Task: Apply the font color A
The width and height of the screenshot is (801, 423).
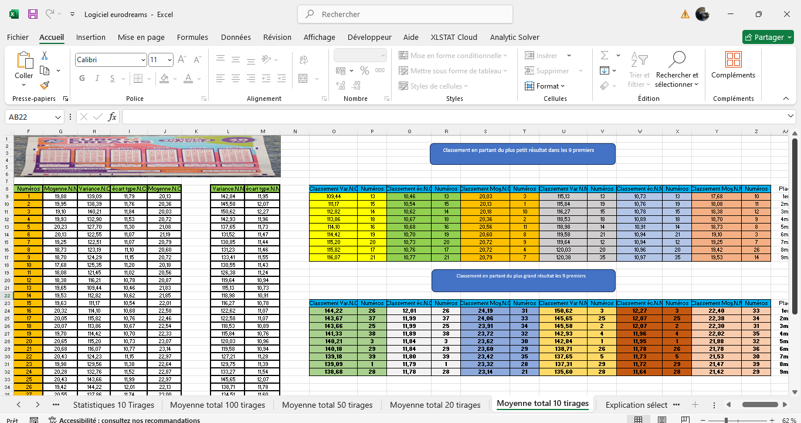Action: coord(189,79)
